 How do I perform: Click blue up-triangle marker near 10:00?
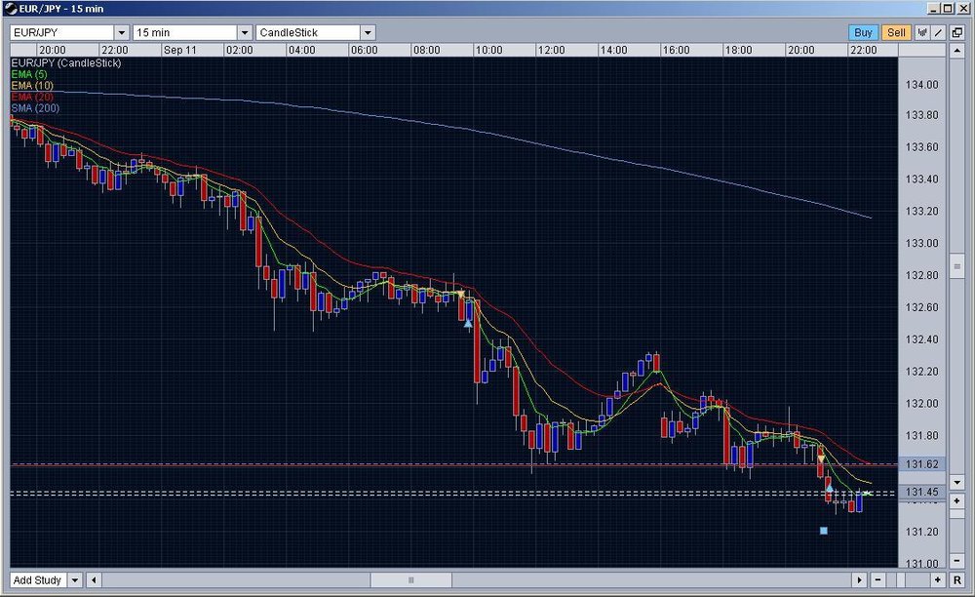point(468,323)
